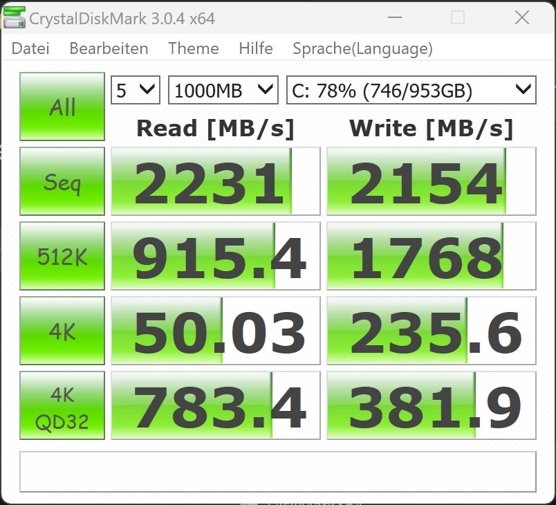Click the Write [MB/s] column header
556x505 pixels.
[x=432, y=129]
